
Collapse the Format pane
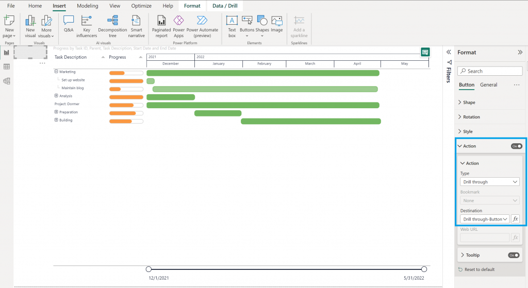click(520, 52)
